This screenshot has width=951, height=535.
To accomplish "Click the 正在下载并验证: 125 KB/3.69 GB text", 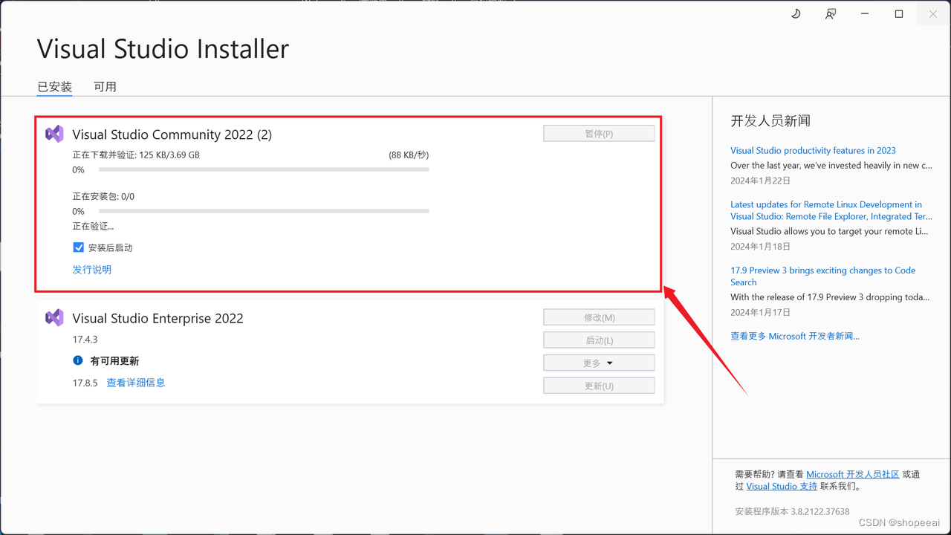I will tap(136, 155).
